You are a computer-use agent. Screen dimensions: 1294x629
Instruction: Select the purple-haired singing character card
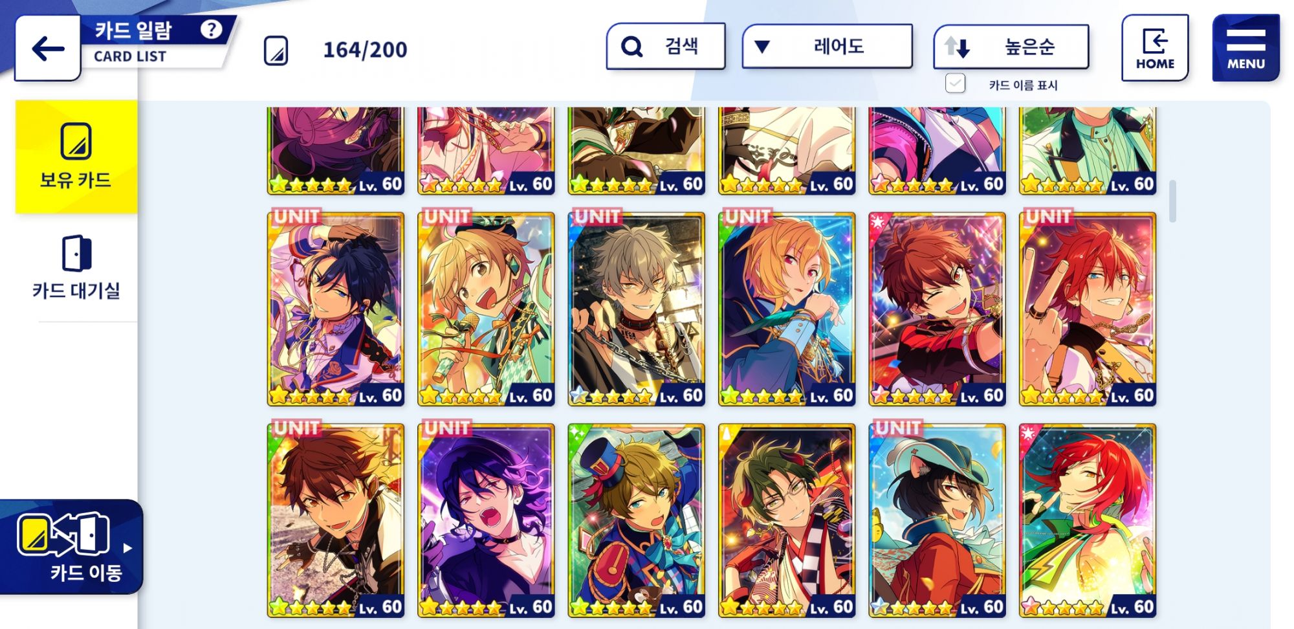pyautogui.click(x=486, y=521)
